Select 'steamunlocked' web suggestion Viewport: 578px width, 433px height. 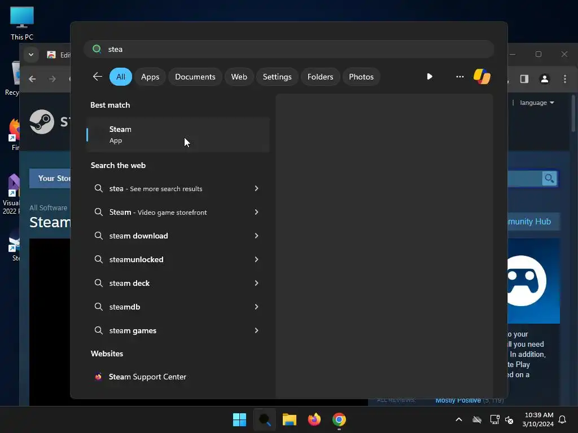(x=177, y=259)
